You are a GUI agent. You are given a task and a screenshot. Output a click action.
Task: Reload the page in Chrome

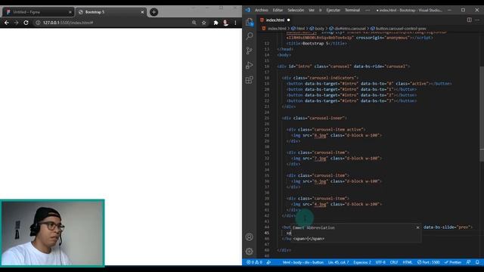pyautogui.click(x=26, y=23)
